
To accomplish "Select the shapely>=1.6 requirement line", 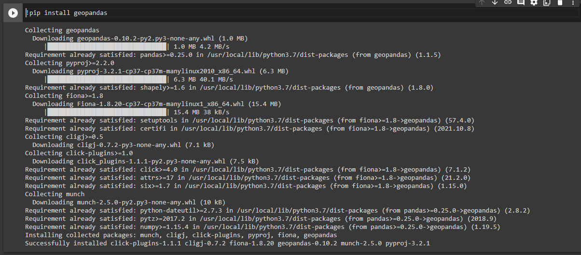I will point(229,88).
